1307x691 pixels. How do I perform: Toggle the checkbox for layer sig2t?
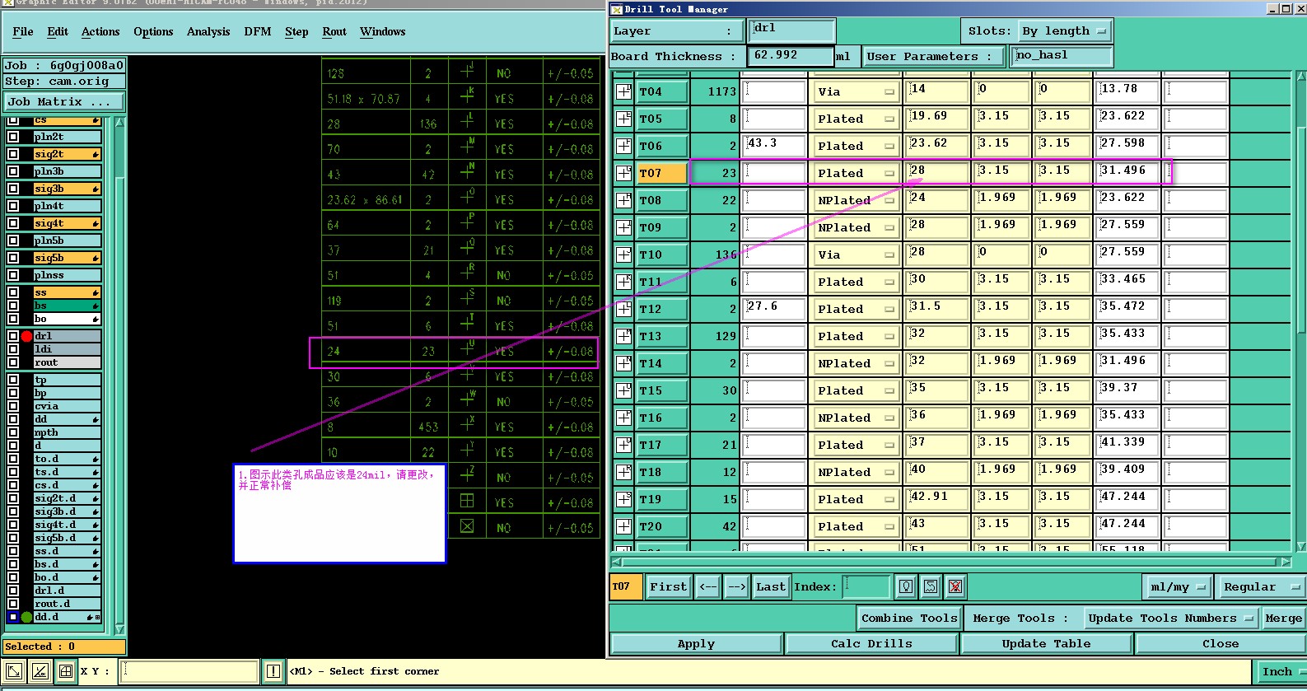pyautogui.click(x=13, y=154)
